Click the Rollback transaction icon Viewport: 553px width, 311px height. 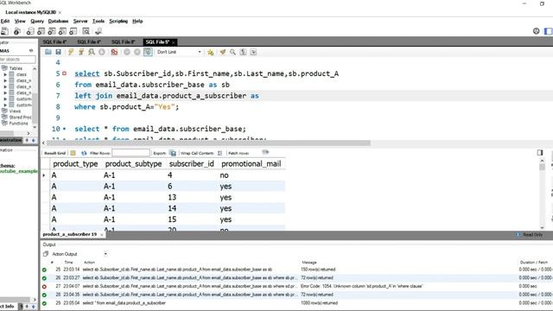click(x=137, y=52)
